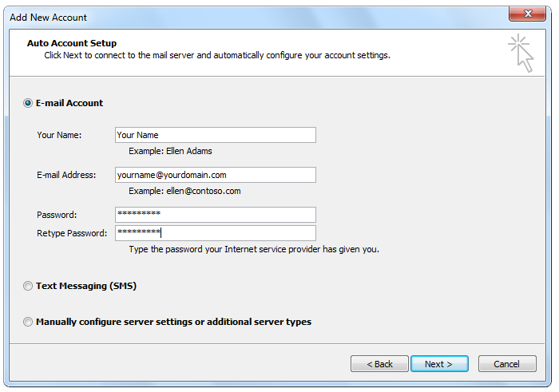Click the cursor sparkle icon in header
The width and height of the screenshot is (559, 392).
(x=521, y=53)
